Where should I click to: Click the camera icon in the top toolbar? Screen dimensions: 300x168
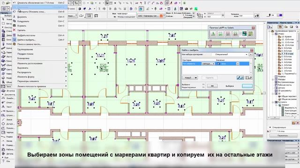click(187, 9)
